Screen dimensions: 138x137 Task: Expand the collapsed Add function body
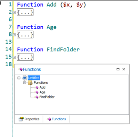tap(14, 12)
